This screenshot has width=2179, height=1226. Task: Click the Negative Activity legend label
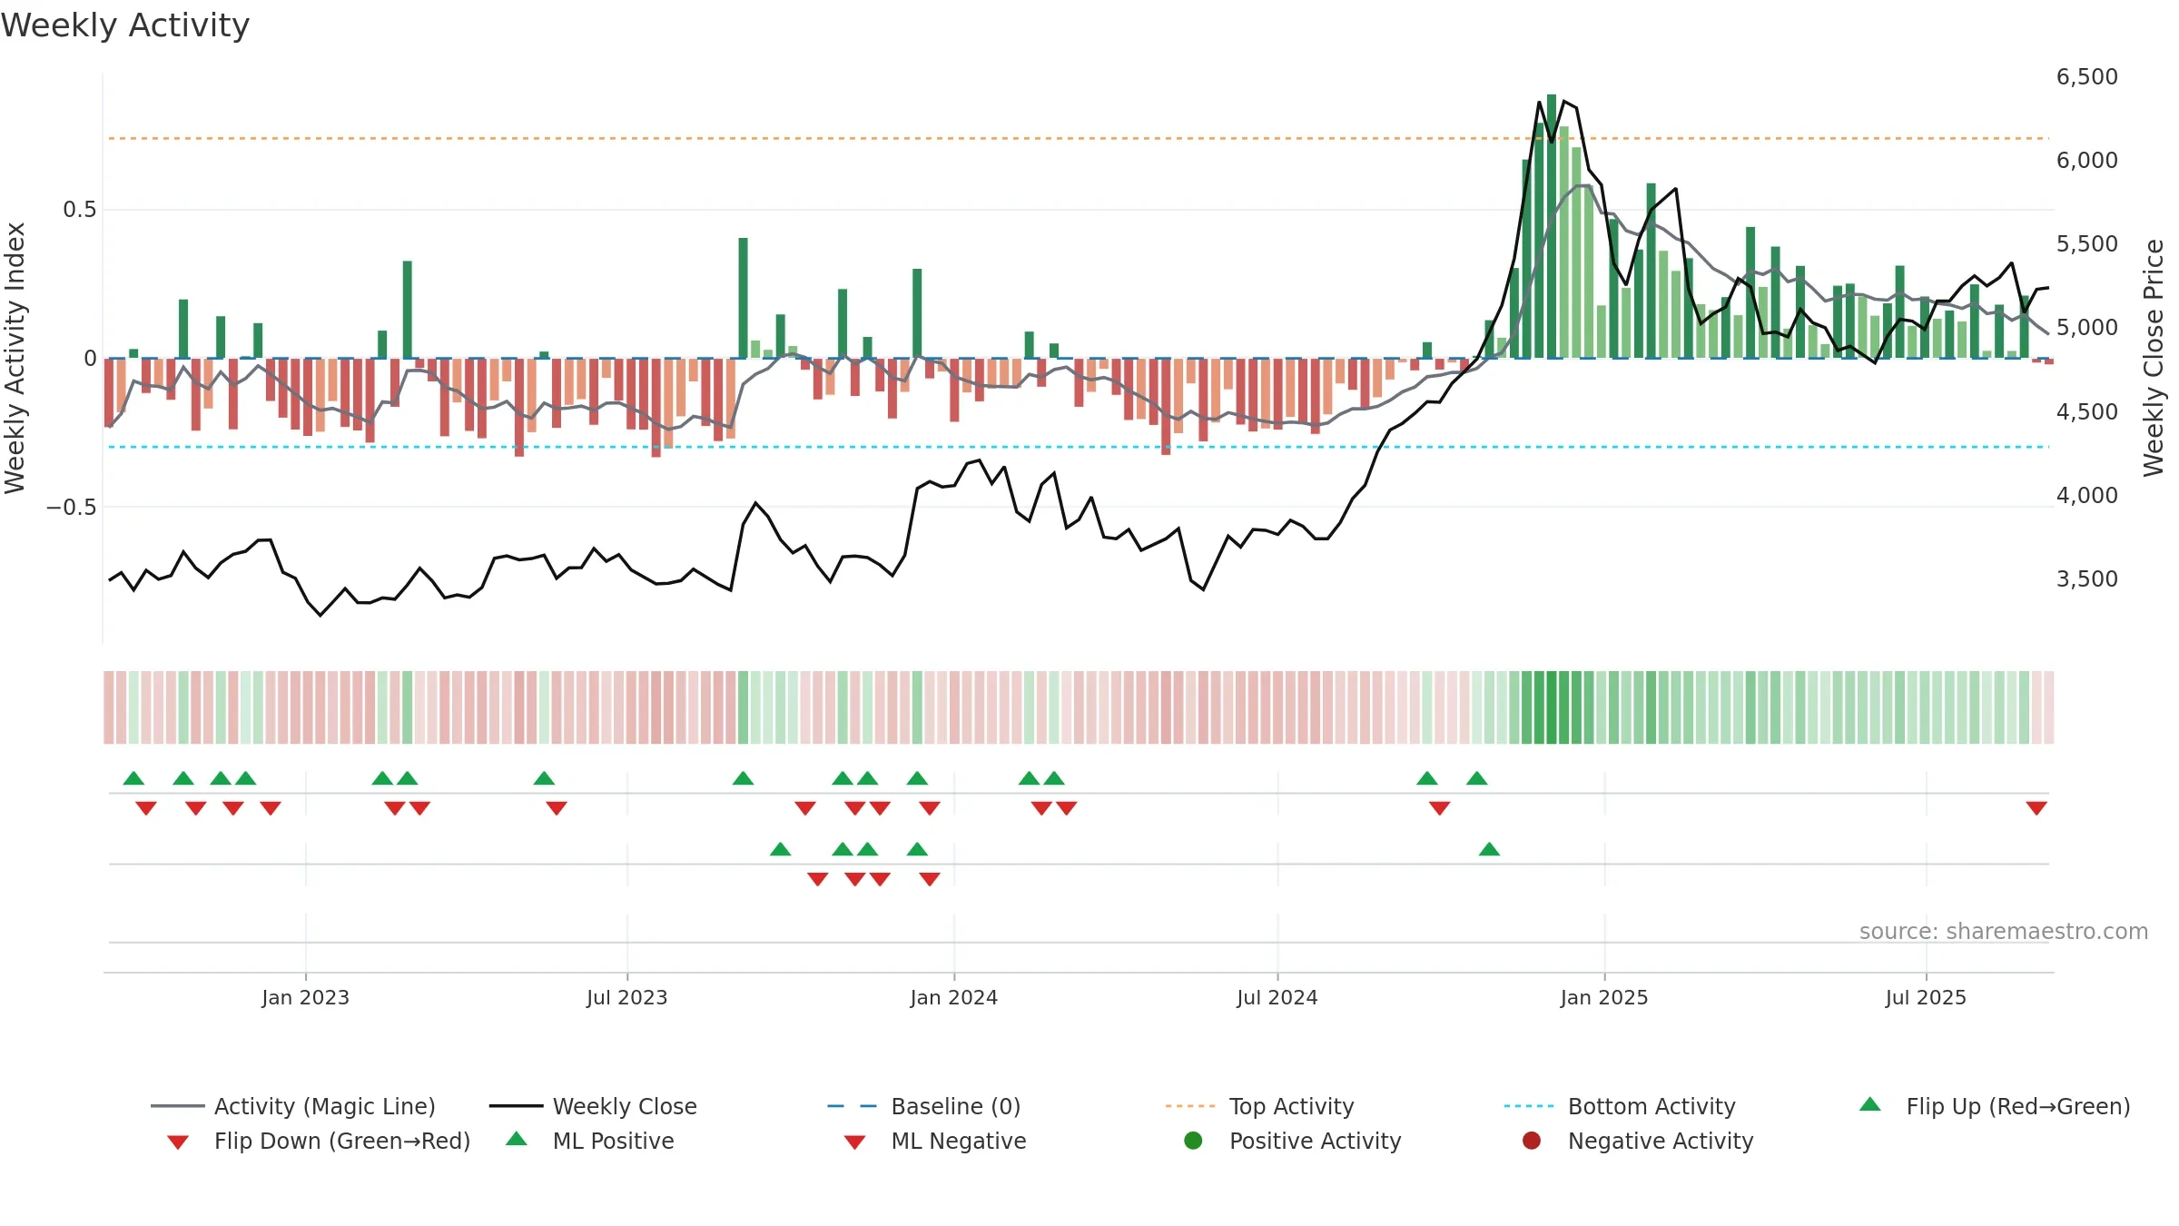coord(1661,1141)
